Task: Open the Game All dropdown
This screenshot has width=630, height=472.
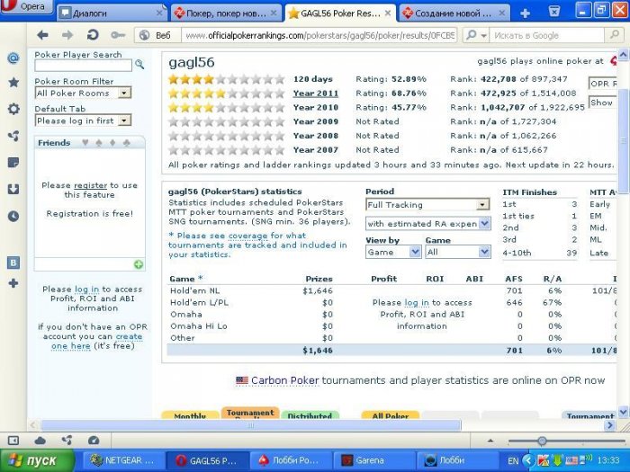Action: [x=458, y=252]
